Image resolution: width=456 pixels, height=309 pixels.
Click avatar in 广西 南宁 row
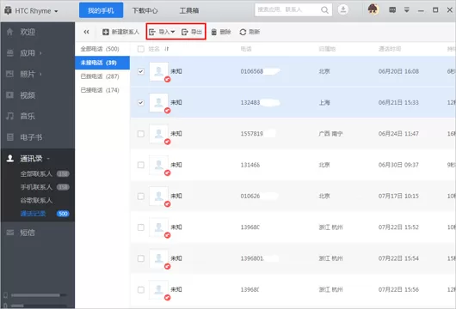[159, 134]
